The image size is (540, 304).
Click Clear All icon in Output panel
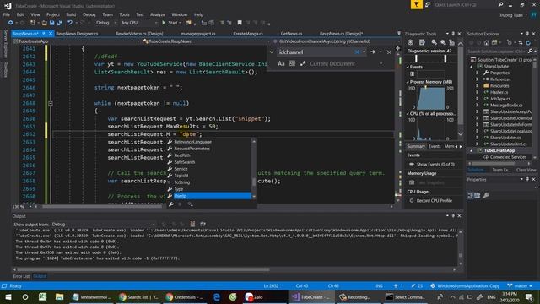pos(192,225)
